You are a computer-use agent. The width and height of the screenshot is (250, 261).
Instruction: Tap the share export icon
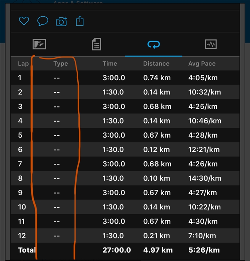coord(80,21)
